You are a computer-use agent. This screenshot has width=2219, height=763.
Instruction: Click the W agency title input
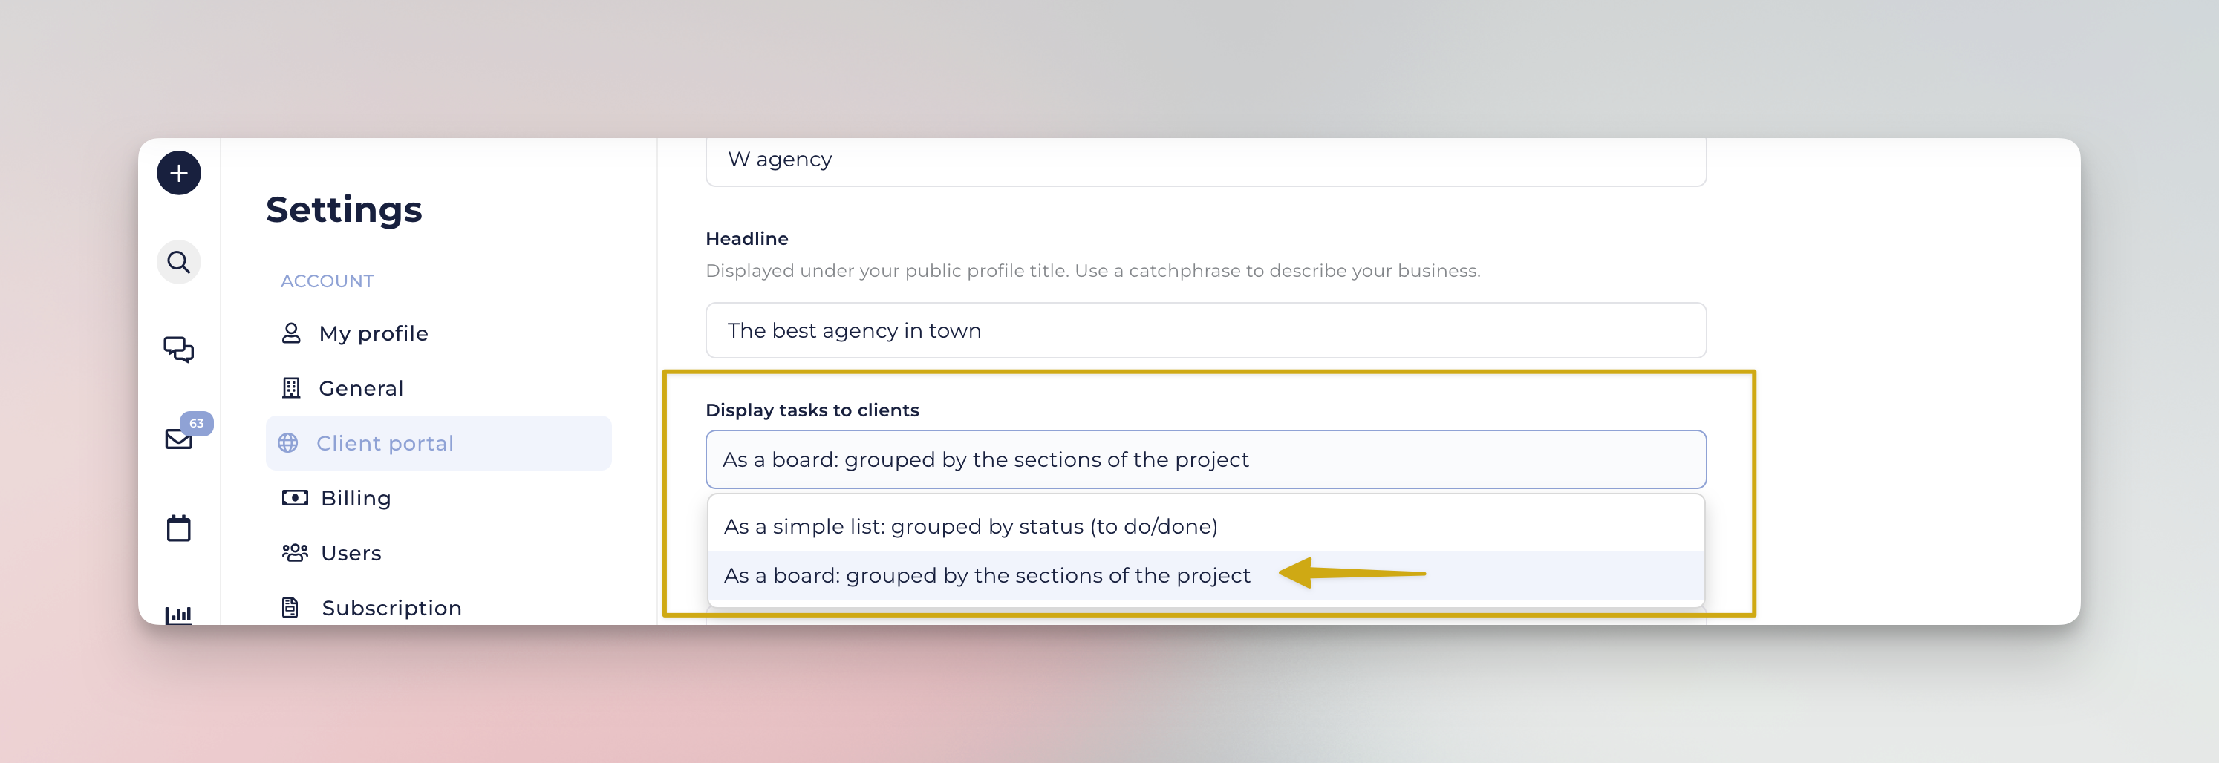(x=1205, y=161)
